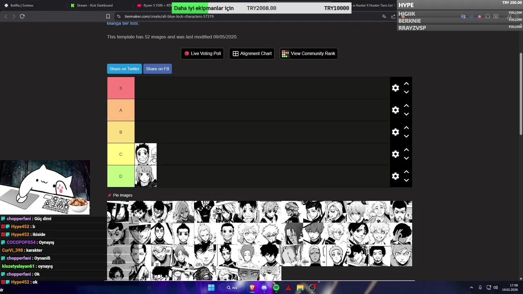Select the D tier label cell

(x=121, y=176)
